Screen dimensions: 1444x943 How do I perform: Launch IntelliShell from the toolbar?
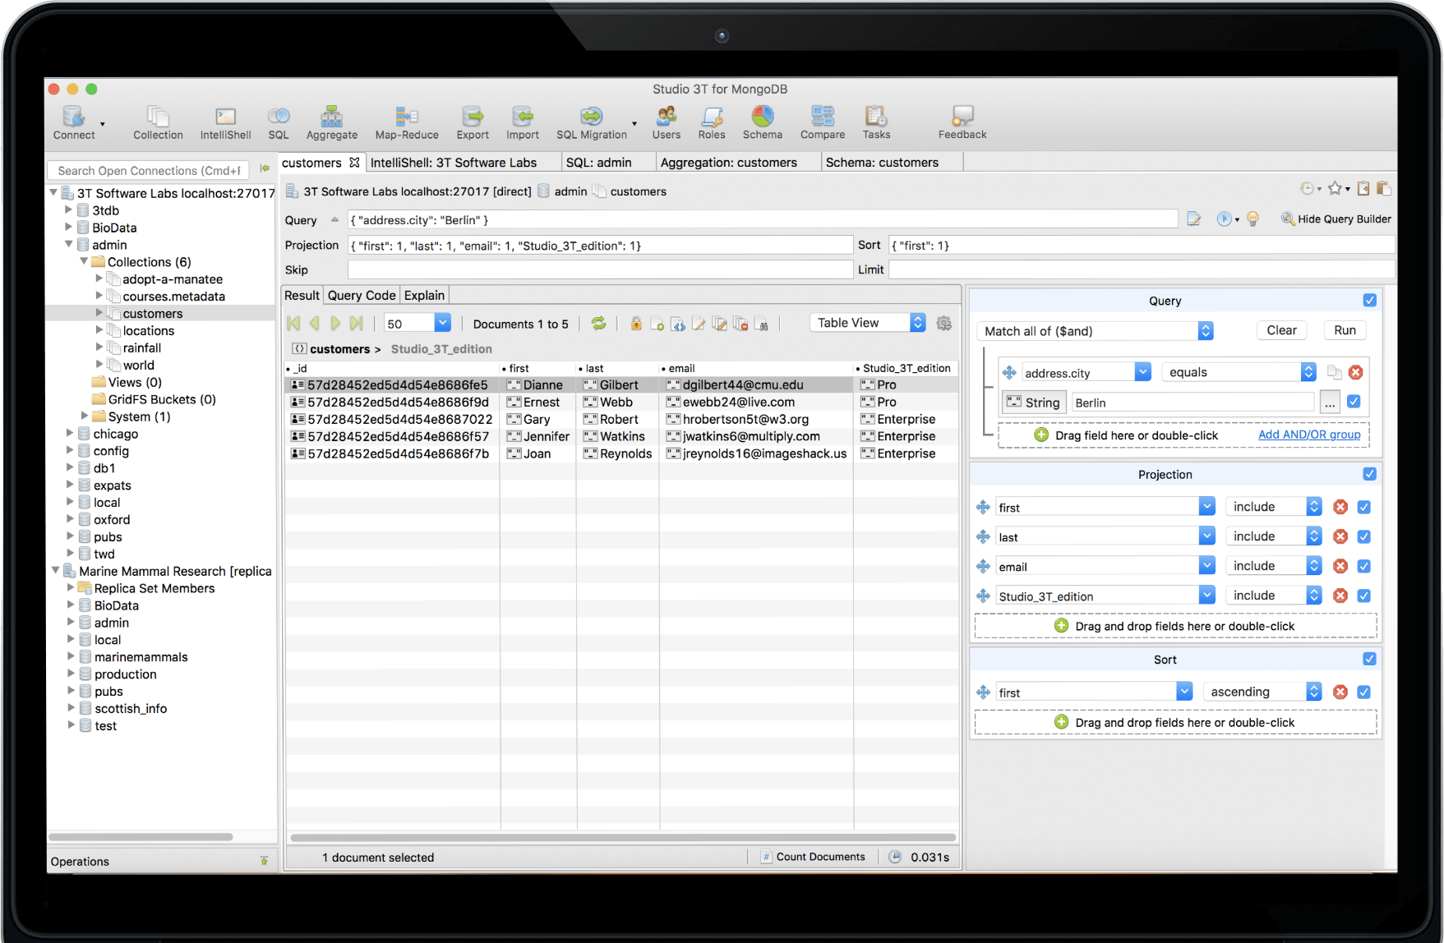(x=225, y=122)
